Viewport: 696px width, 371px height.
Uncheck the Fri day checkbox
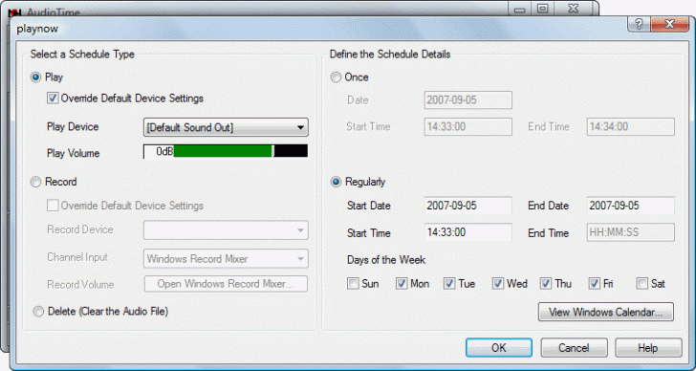point(595,284)
